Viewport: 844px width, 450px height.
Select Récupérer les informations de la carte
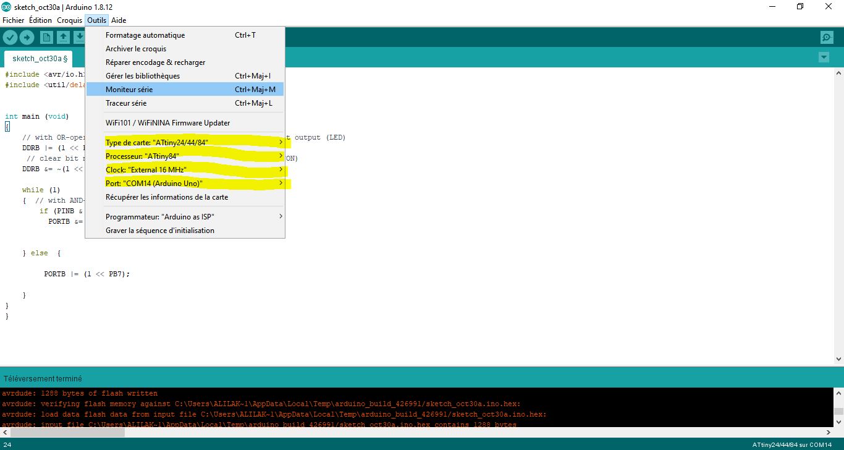[x=185, y=197]
